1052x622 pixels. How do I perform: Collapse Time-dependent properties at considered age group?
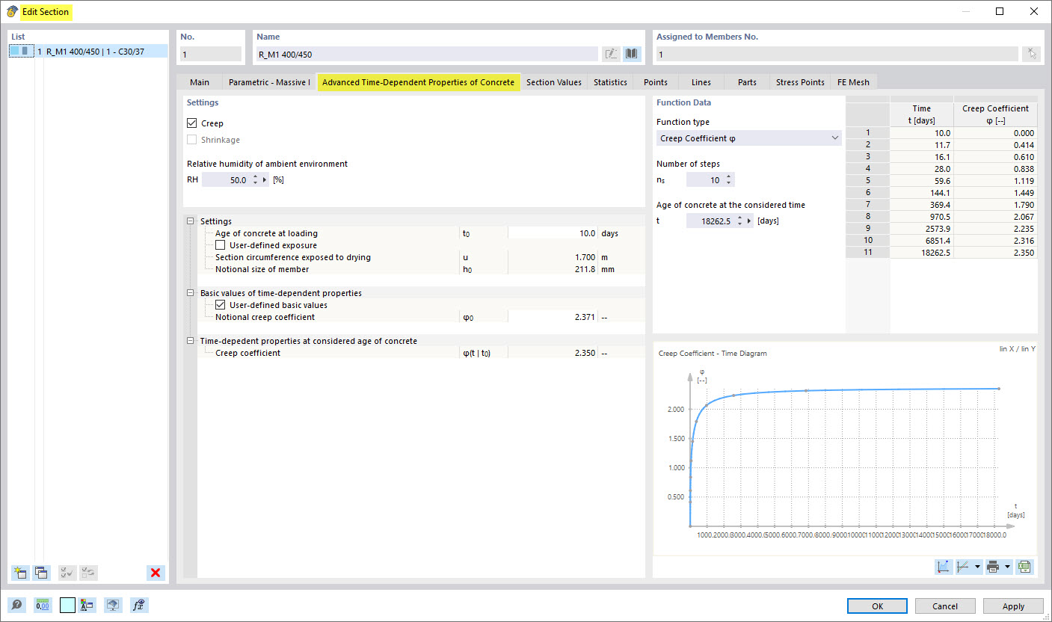(191, 341)
